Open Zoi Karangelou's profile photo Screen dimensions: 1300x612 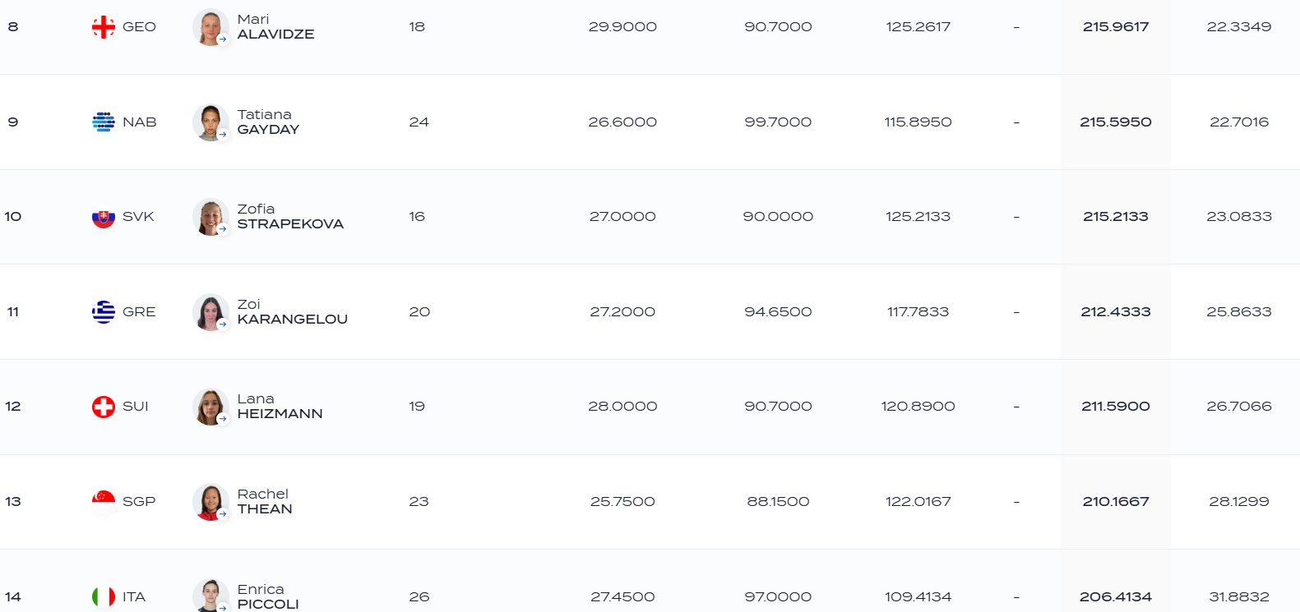(210, 312)
